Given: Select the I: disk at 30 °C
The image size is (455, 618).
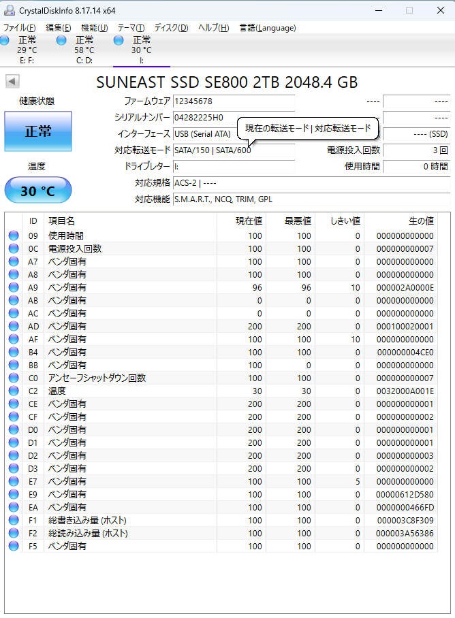Looking at the screenshot, I should 141,50.
